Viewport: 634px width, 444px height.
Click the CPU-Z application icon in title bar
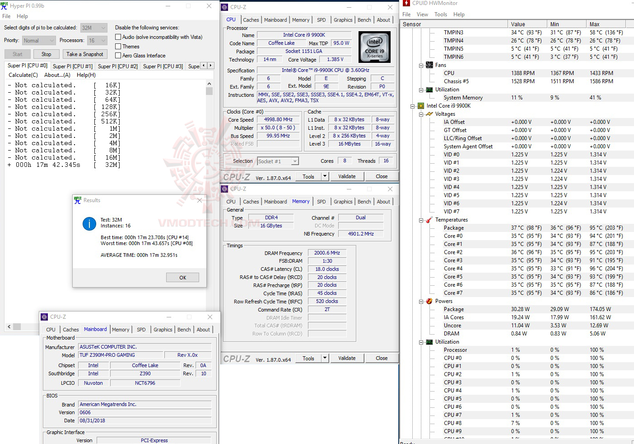224,7
